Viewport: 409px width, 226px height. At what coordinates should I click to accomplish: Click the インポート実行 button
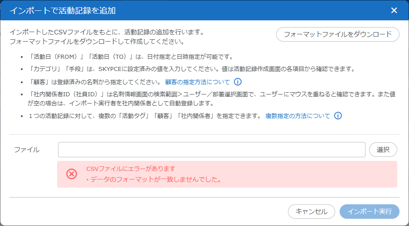pyautogui.click(x=369, y=212)
